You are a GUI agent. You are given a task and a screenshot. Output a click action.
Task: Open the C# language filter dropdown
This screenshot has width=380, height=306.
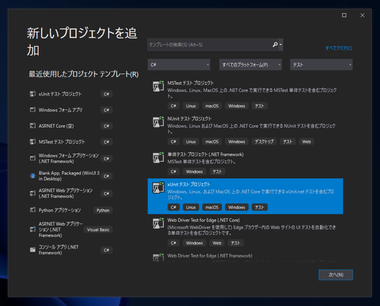click(179, 64)
